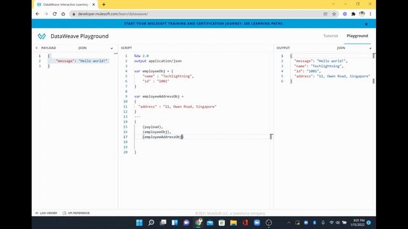Open Zoom from the taskbar

click(x=257, y=223)
